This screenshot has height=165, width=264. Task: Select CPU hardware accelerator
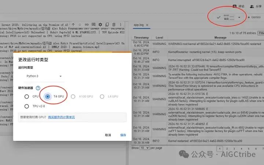[27, 96]
